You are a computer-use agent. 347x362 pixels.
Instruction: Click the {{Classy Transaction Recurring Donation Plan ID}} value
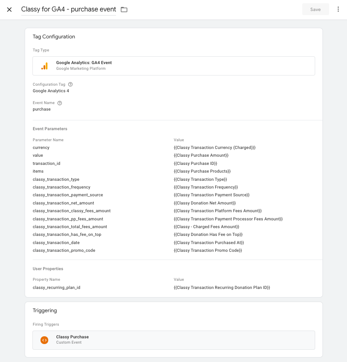click(x=222, y=288)
